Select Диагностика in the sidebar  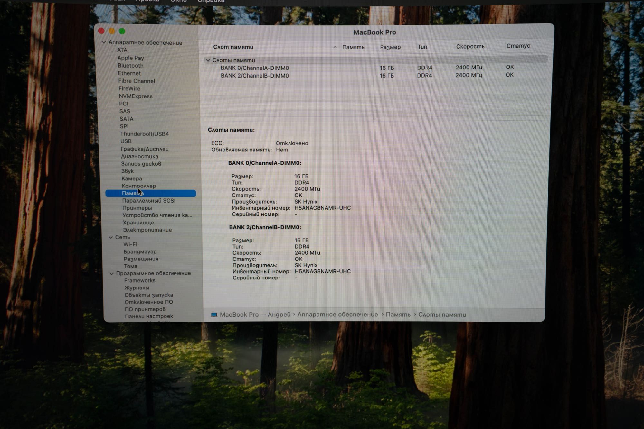point(139,156)
